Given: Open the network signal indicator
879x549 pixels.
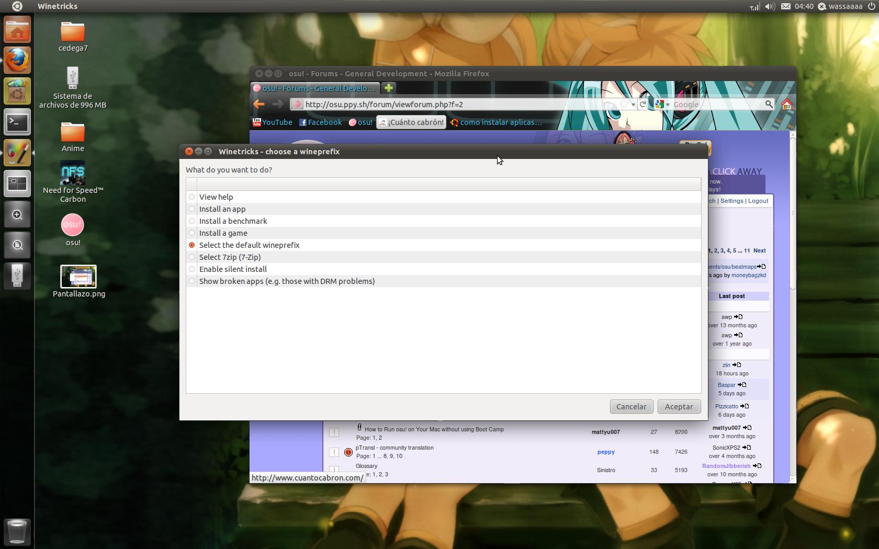Looking at the screenshot, I should (x=754, y=6).
